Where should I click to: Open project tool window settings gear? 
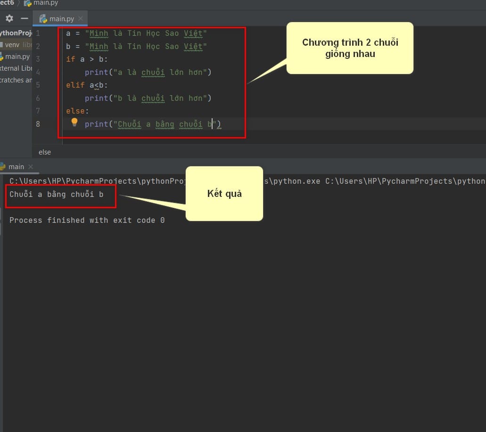(x=9, y=18)
